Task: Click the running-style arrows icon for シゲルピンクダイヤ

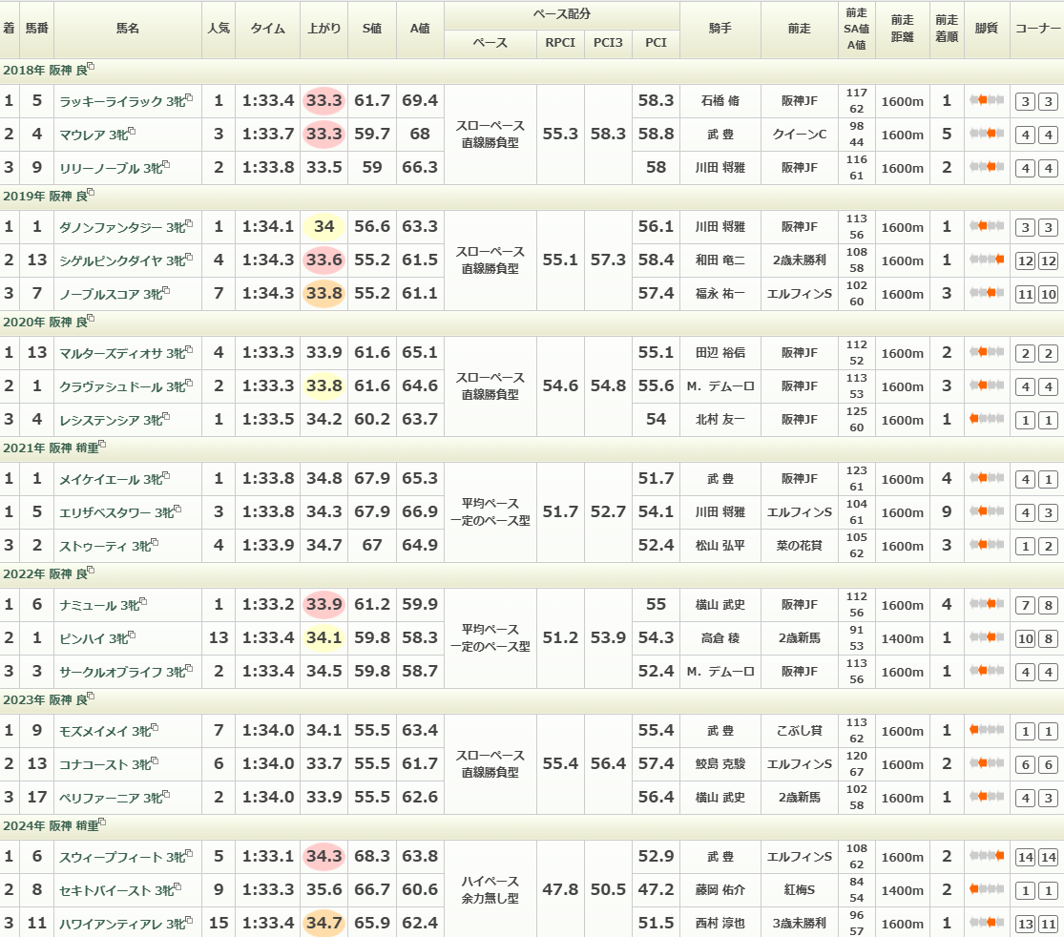Action: point(987,260)
